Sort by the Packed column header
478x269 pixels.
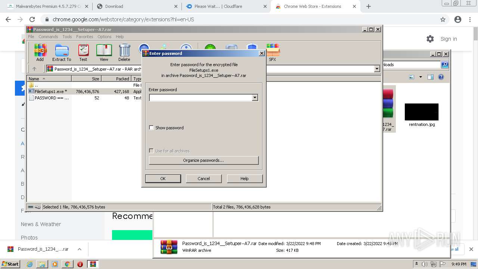click(x=116, y=79)
